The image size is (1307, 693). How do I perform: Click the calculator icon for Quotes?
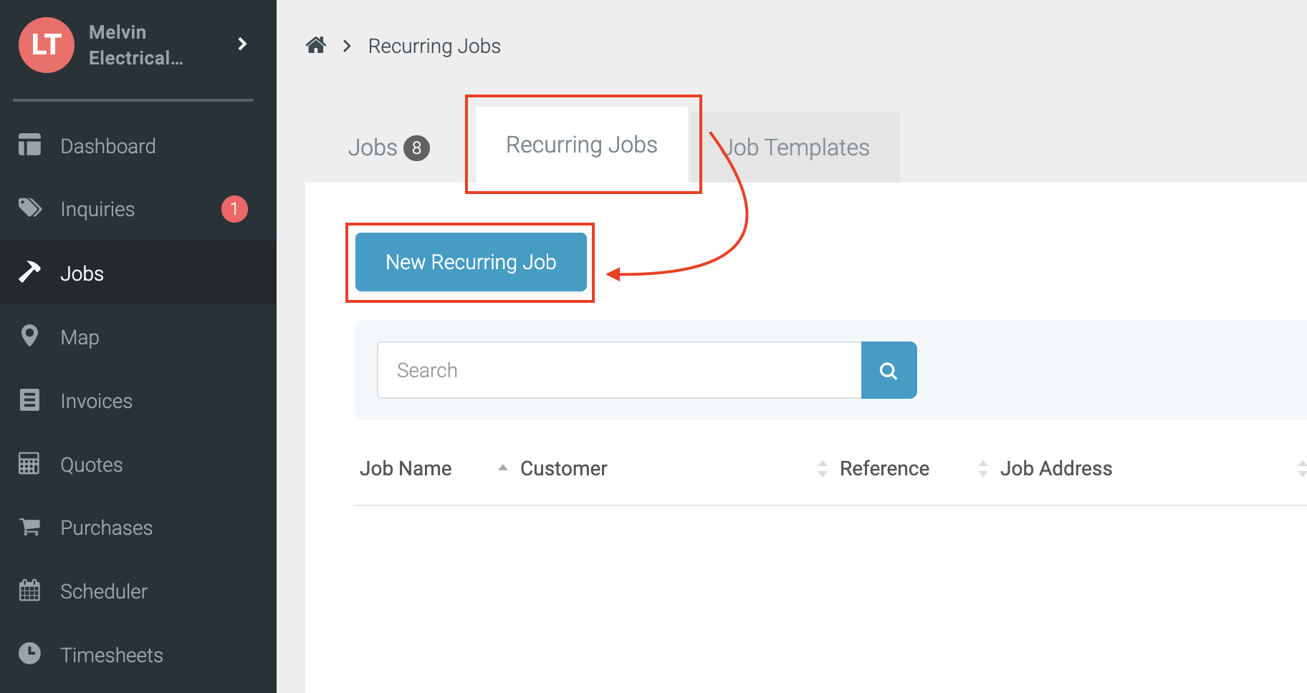click(x=29, y=464)
